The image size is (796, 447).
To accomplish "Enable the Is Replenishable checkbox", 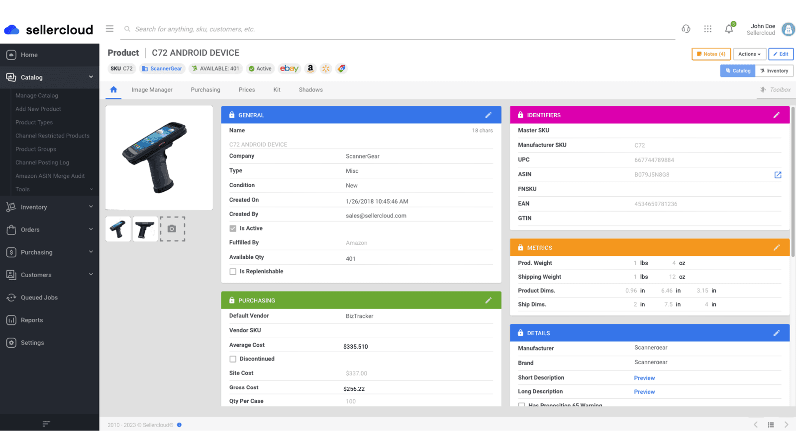I will click(233, 271).
